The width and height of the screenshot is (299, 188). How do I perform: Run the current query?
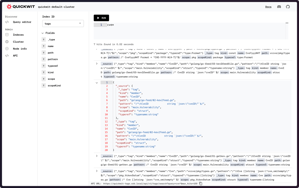coord(101,18)
